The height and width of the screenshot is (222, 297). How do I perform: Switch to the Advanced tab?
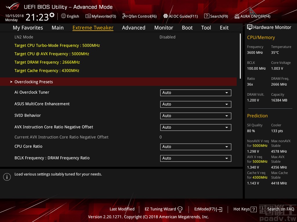[133, 28]
